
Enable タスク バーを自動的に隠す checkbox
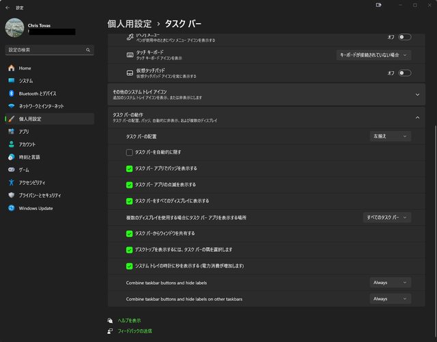pyautogui.click(x=129, y=152)
